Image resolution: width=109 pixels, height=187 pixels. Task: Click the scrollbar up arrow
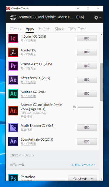click(x=101, y=35)
